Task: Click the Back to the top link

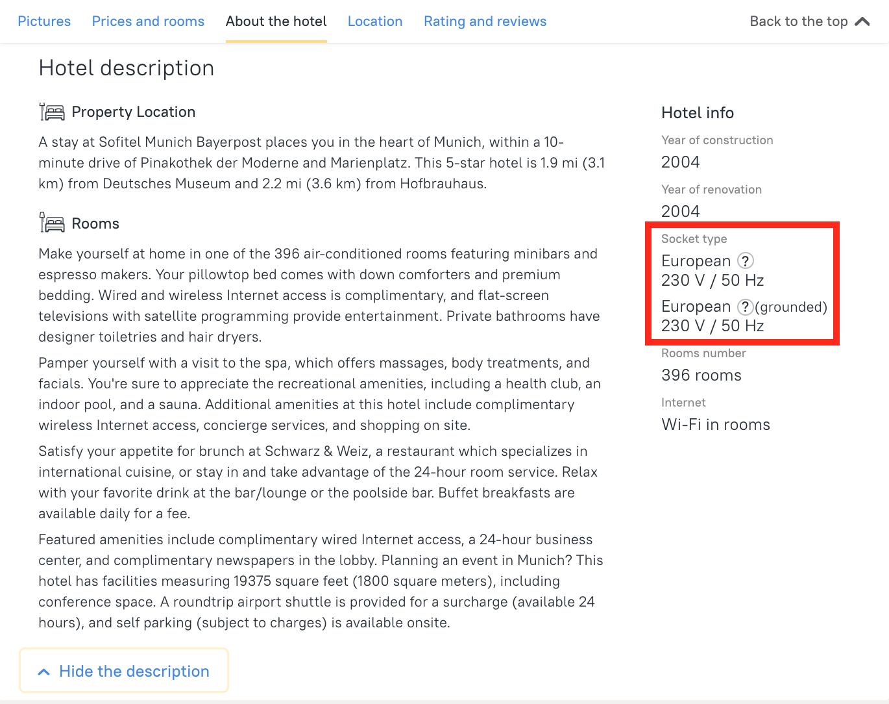Action: (798, 21)
